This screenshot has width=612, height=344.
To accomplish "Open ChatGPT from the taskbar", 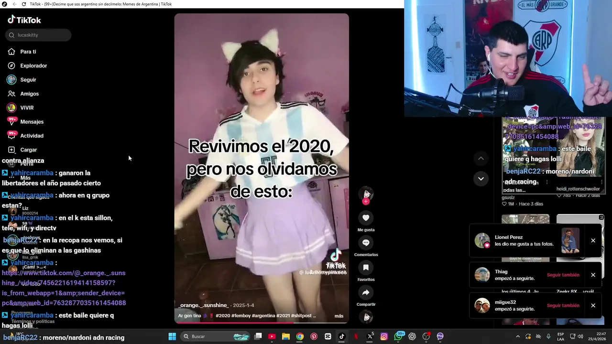I will pos(412,336).
